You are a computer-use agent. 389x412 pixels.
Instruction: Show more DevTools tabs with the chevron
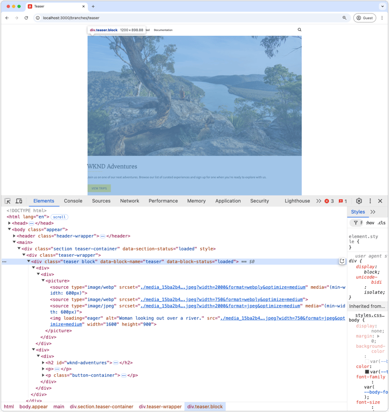tap(318, 201)
